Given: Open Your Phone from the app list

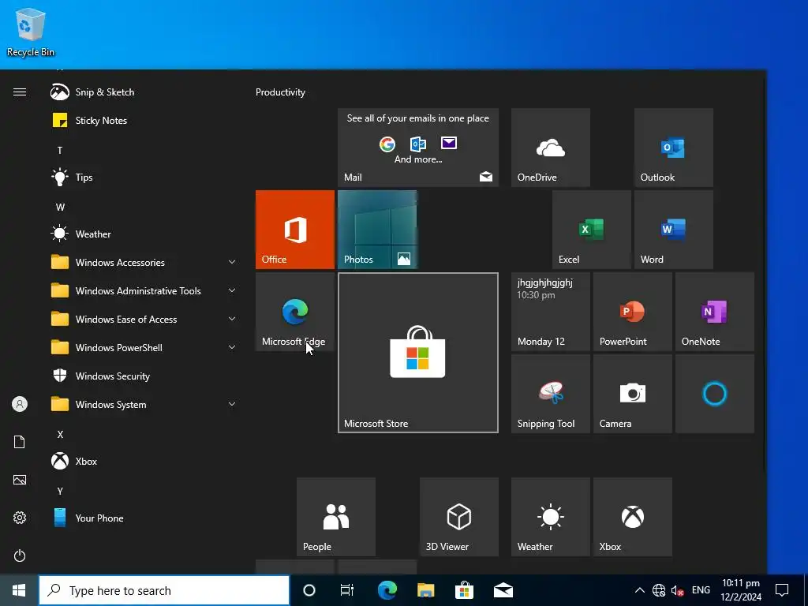Looking at the screenshot, I should point(144,518).
